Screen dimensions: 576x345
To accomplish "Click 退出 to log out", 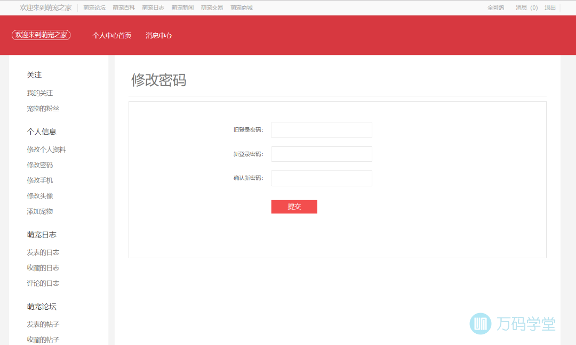I will [550, 8].
